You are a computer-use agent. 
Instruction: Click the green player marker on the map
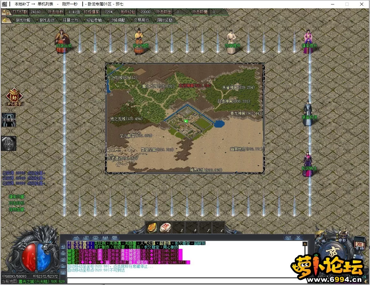pyautogui.click(x=186, y=121)
